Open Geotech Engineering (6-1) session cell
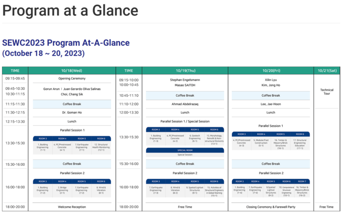This screenshot has width=343, height=214. point(195,139)
